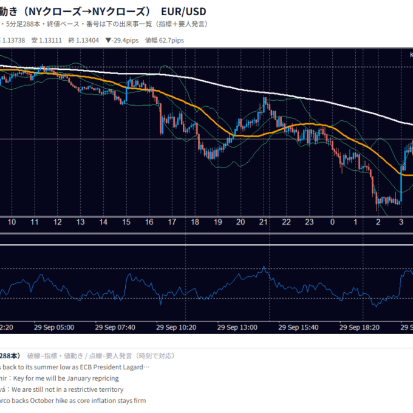Click the hour 15 axis label
This screenshot has height=413, width=413.
coord(126,222)
